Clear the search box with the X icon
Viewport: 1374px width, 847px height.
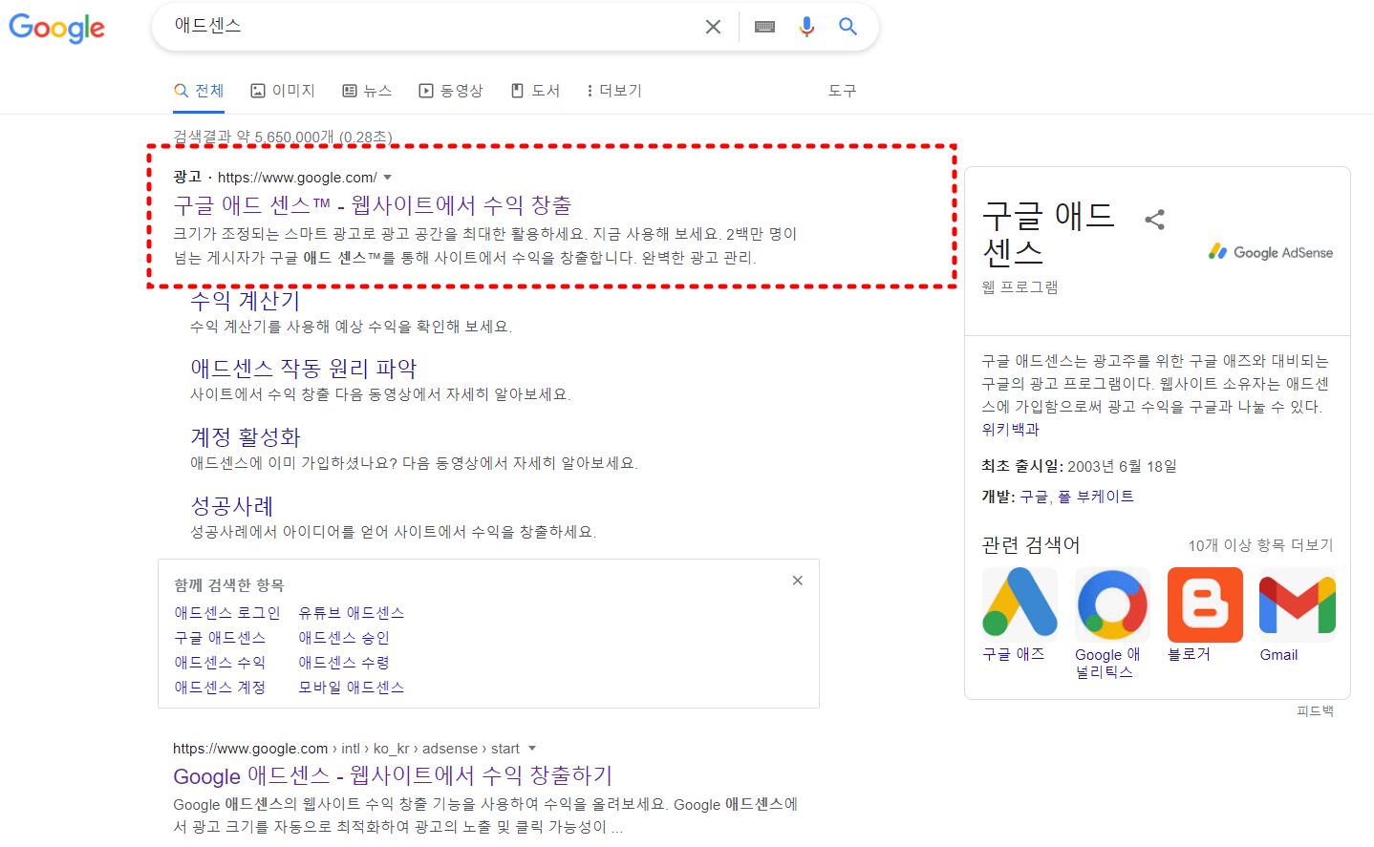click(713, 27)
